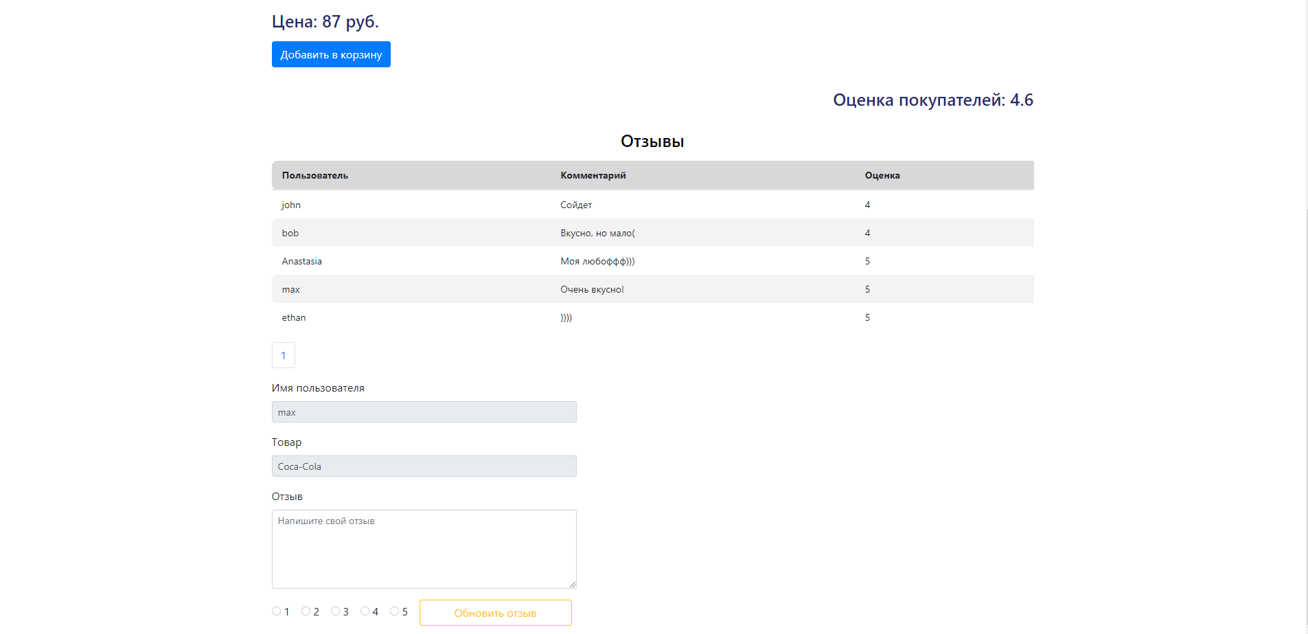Click Anastasia's rating value 5
This screenshot has height=634, width=1308.
867,261
